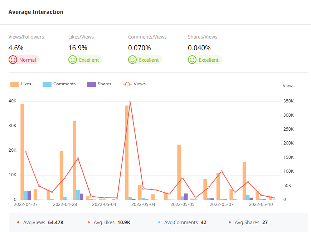
Task: Click the Average Interaction heading
Action: (x=36, y=12)
